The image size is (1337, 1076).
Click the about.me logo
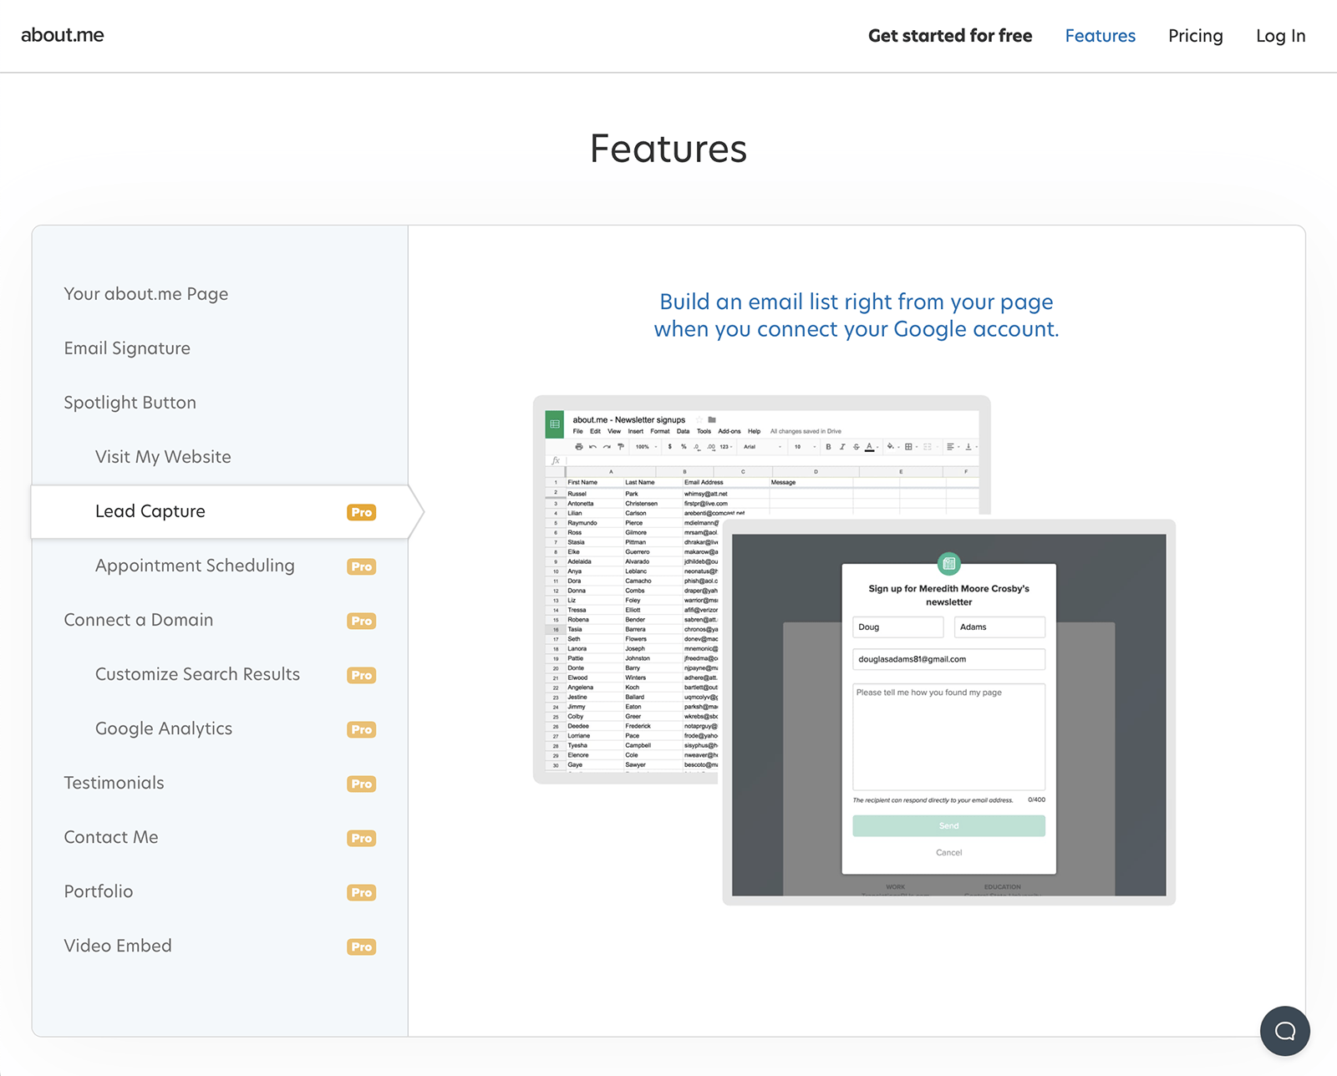click(63, 35)
